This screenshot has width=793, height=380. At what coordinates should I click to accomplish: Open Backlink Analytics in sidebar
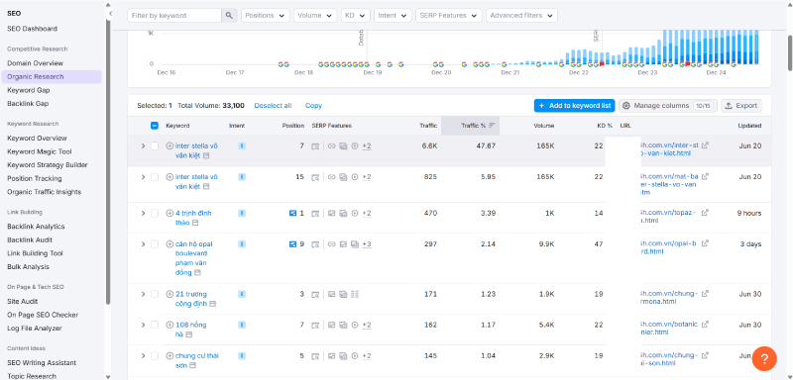point(36,227)
